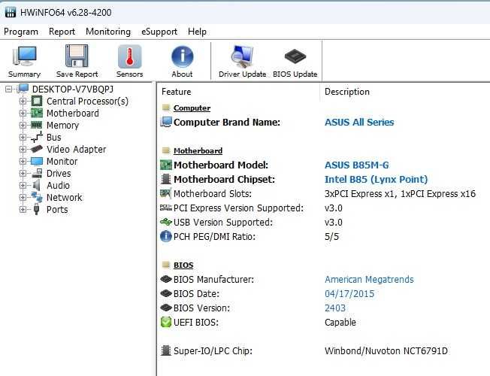490x376 pixels.
Task: Open the Monitoring menu
Action: click(108, 32)
